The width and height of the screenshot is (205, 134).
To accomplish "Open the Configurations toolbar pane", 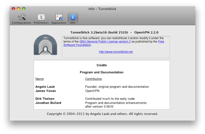I will point(22,18).
